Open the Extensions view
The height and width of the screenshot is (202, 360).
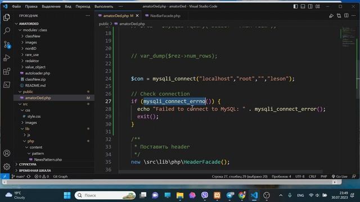click(x=7, y=71)
